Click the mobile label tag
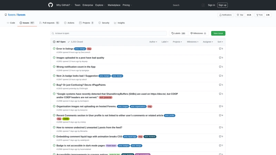276x155 pixels. click(x=66, y=119)
